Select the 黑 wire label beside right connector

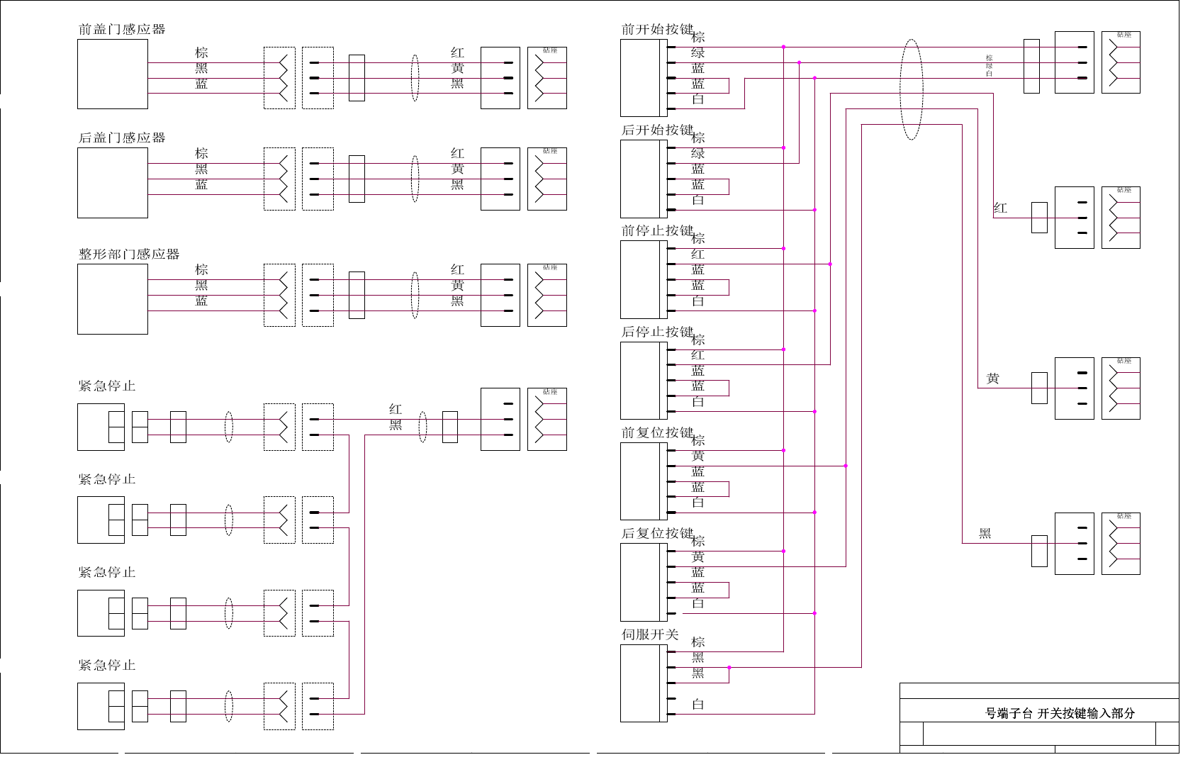coord(985,533)
